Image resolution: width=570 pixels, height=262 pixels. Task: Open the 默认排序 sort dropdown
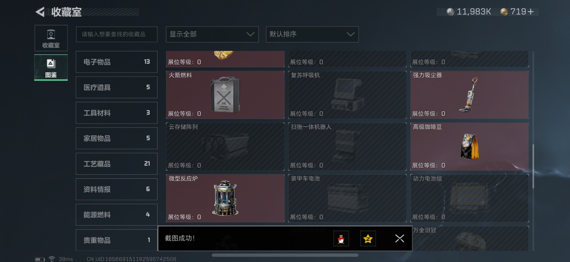tap(312, 34)
